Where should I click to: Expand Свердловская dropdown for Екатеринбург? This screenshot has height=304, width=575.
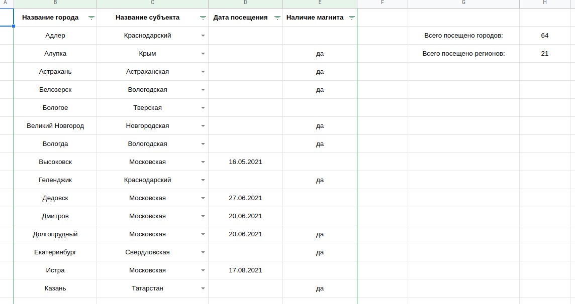pos(203,252)
